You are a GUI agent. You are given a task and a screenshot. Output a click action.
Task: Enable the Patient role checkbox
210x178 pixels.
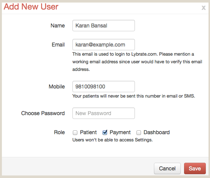pyautogui.click(x=75, y=133)
